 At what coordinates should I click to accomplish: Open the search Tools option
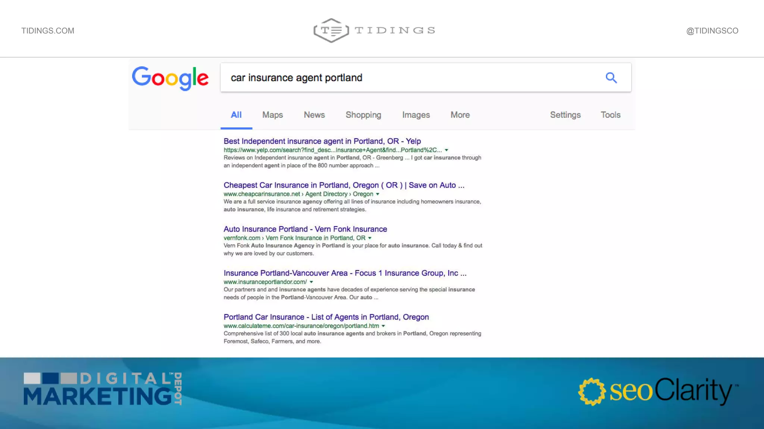pyautogui.click(x=610, y=115)
